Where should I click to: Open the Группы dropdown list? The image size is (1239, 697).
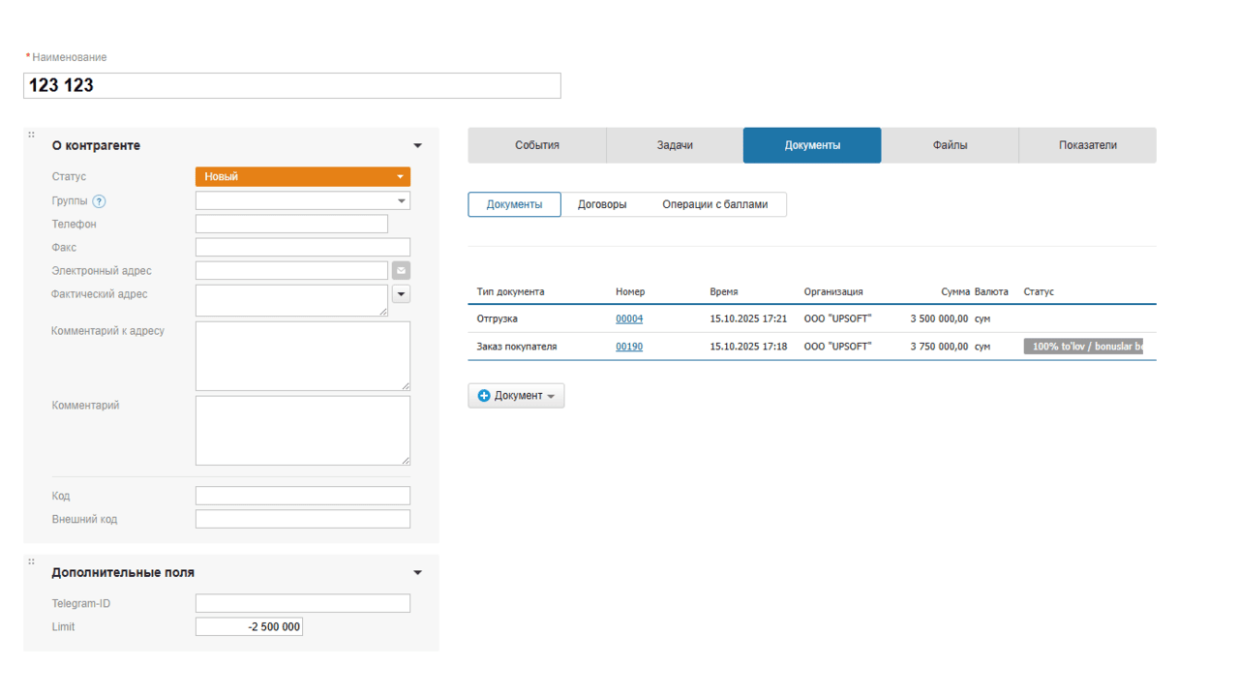(x=302, y=201)
